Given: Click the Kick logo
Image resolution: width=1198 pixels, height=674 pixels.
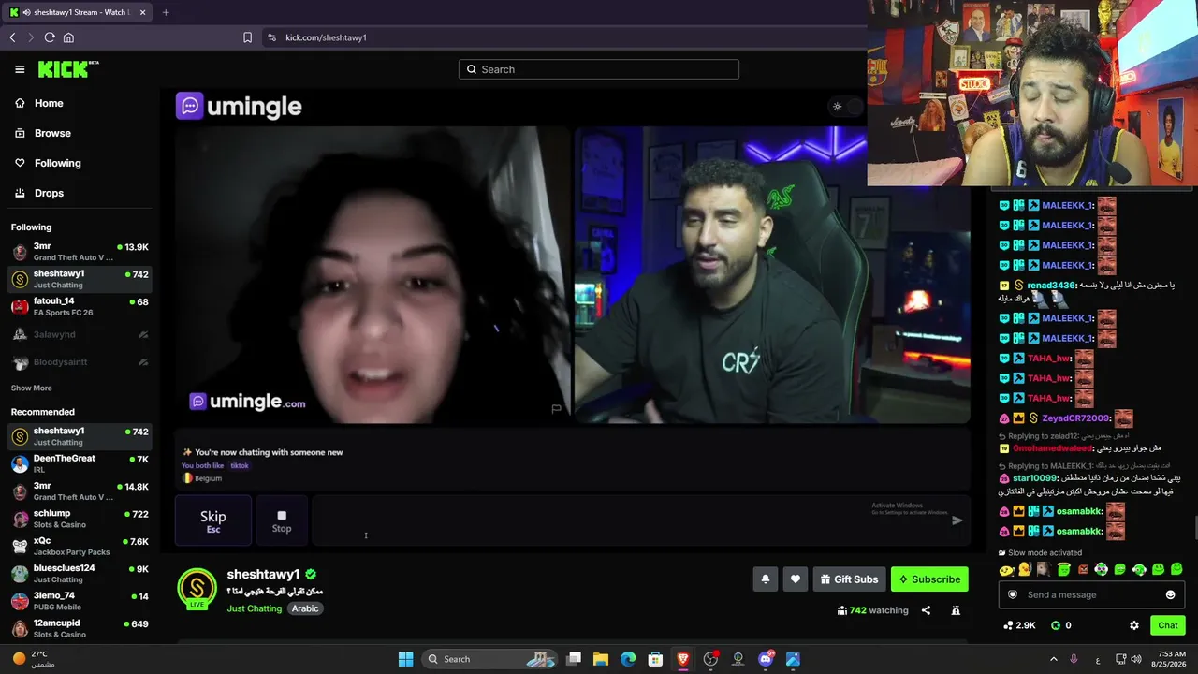Looking at the screenshot, I should [67, 69].
